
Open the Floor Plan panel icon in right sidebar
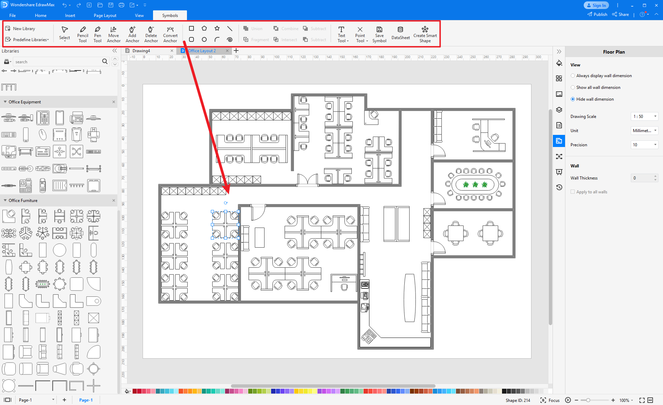[x=559, y=141]
